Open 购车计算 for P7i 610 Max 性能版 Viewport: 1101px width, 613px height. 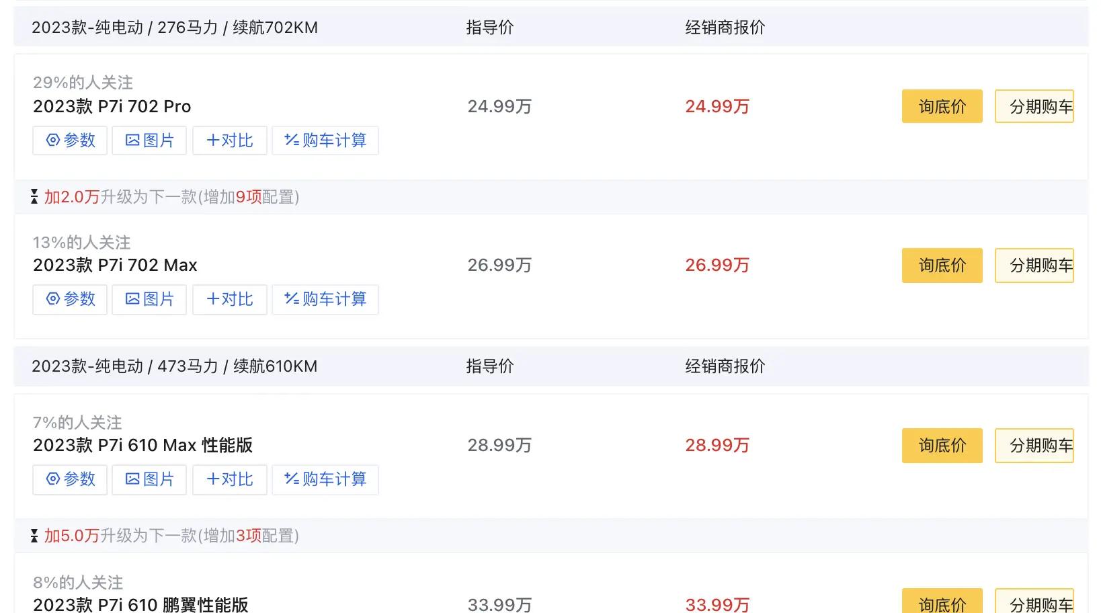pos(325,479)
